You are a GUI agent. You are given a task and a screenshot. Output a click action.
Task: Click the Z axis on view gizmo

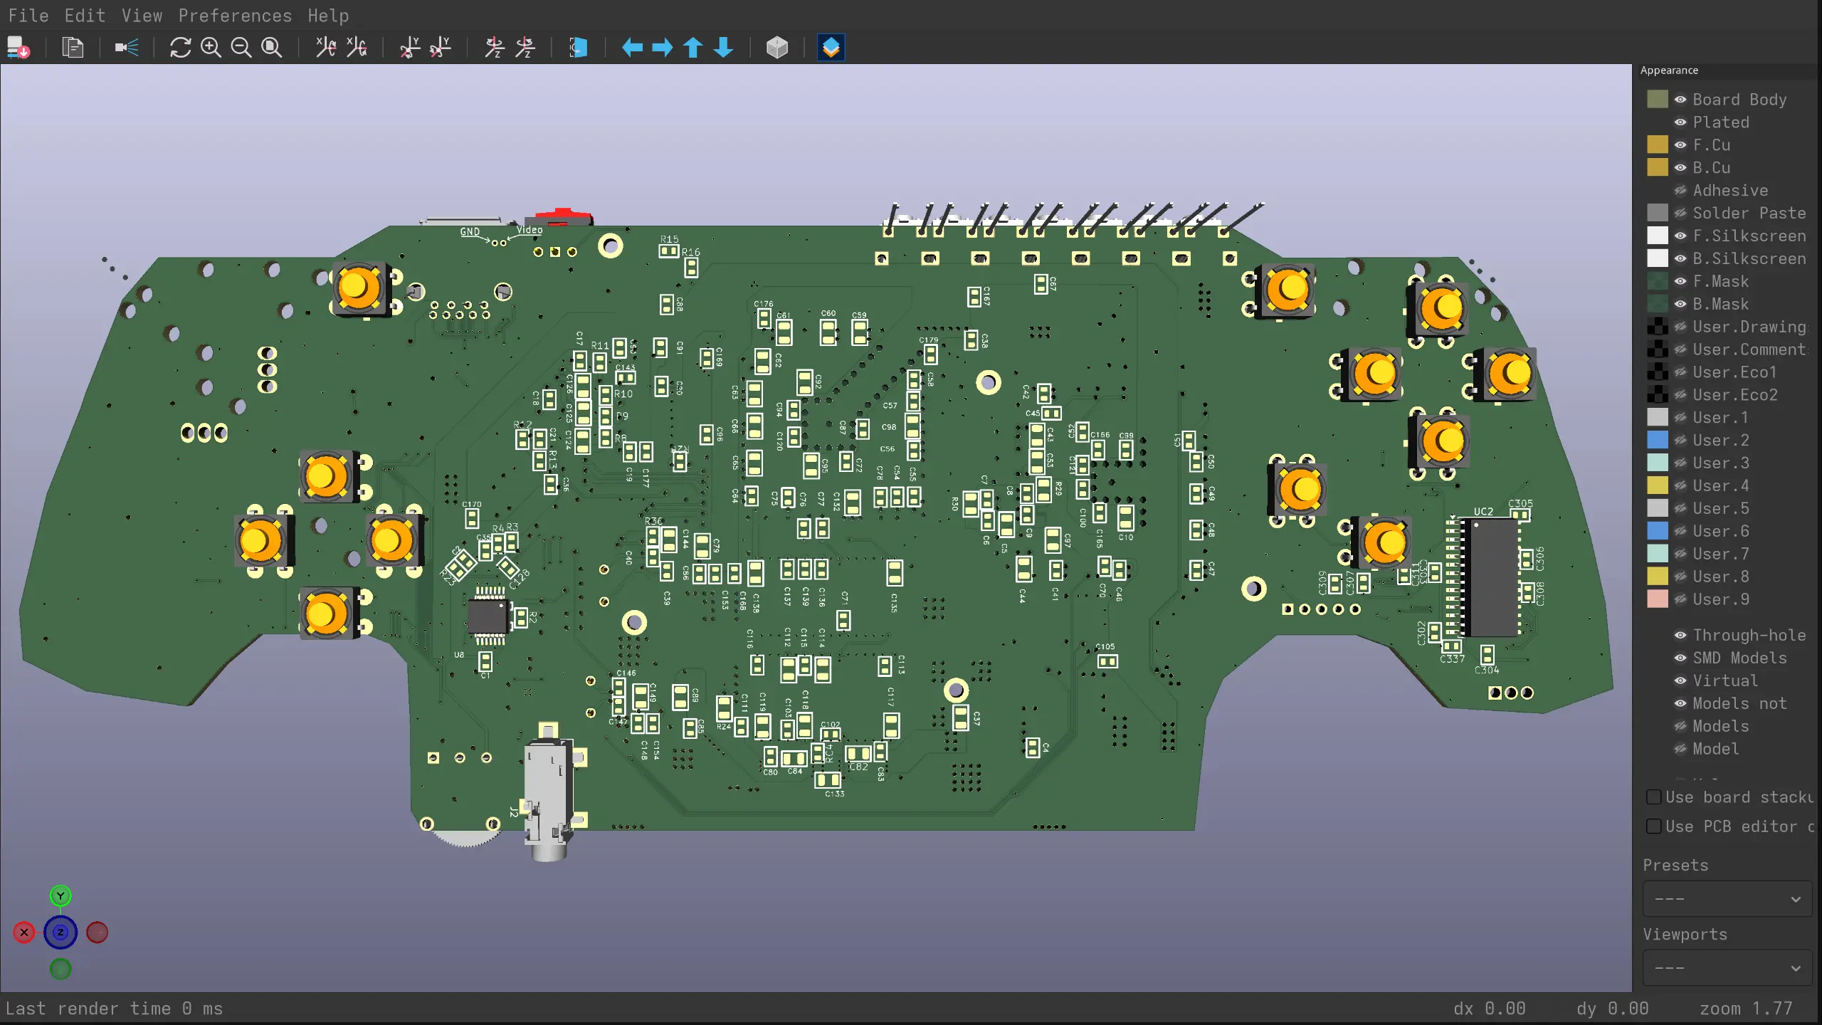click(x=60, y=932)
